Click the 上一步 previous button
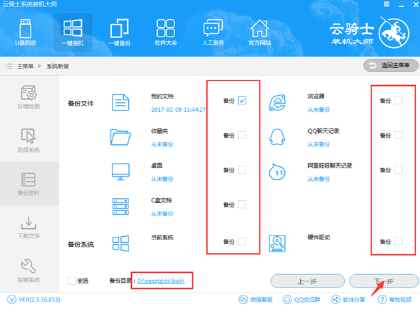 tap(308, 281)
